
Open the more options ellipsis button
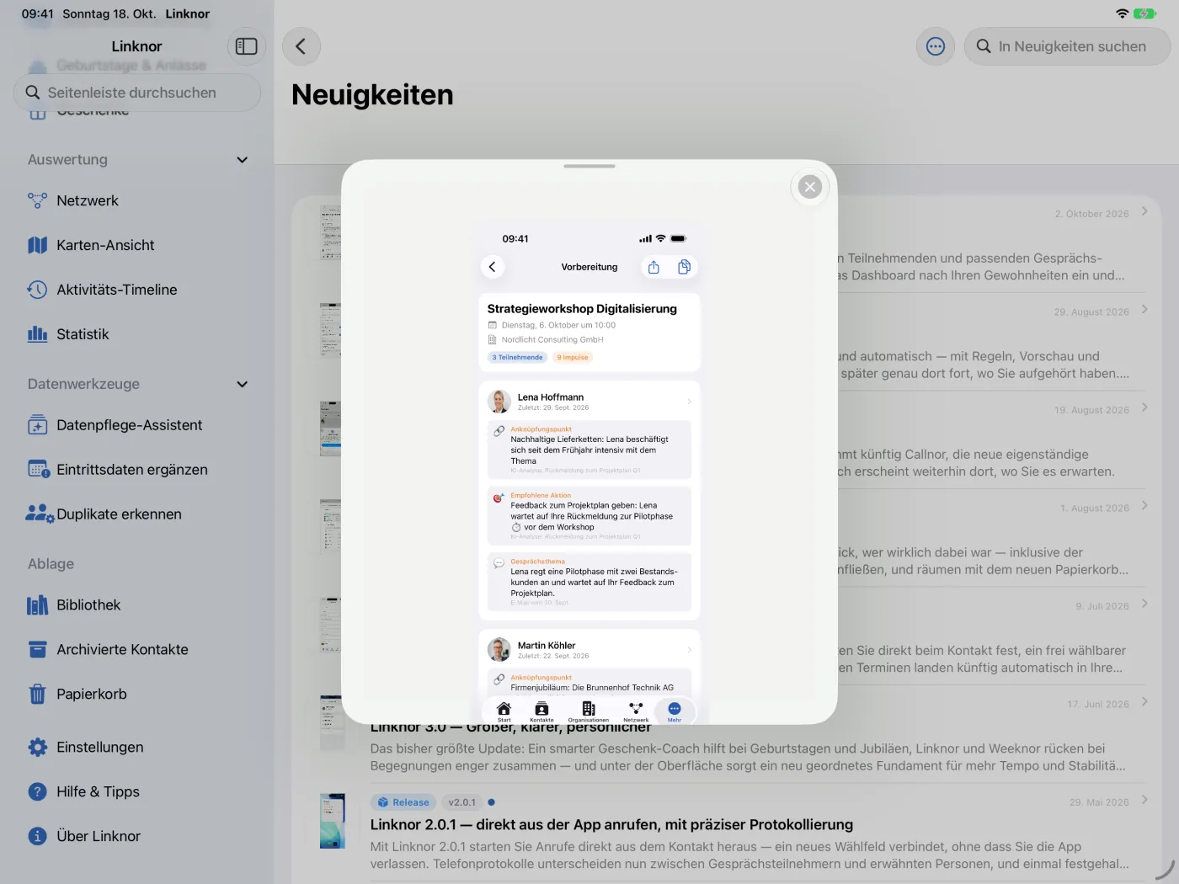point(936,46)
